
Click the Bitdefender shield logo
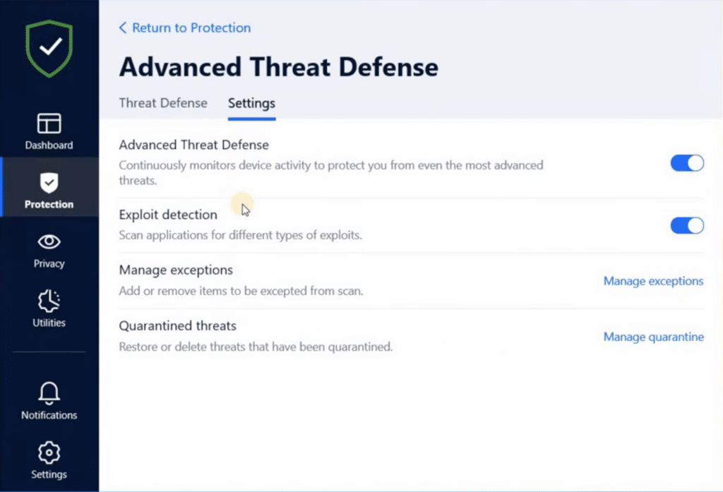point(49,48)
